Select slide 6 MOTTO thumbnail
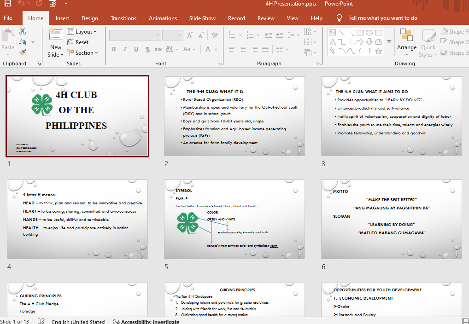Viewport: 469px width, 324px height. [x=392, y=220]
